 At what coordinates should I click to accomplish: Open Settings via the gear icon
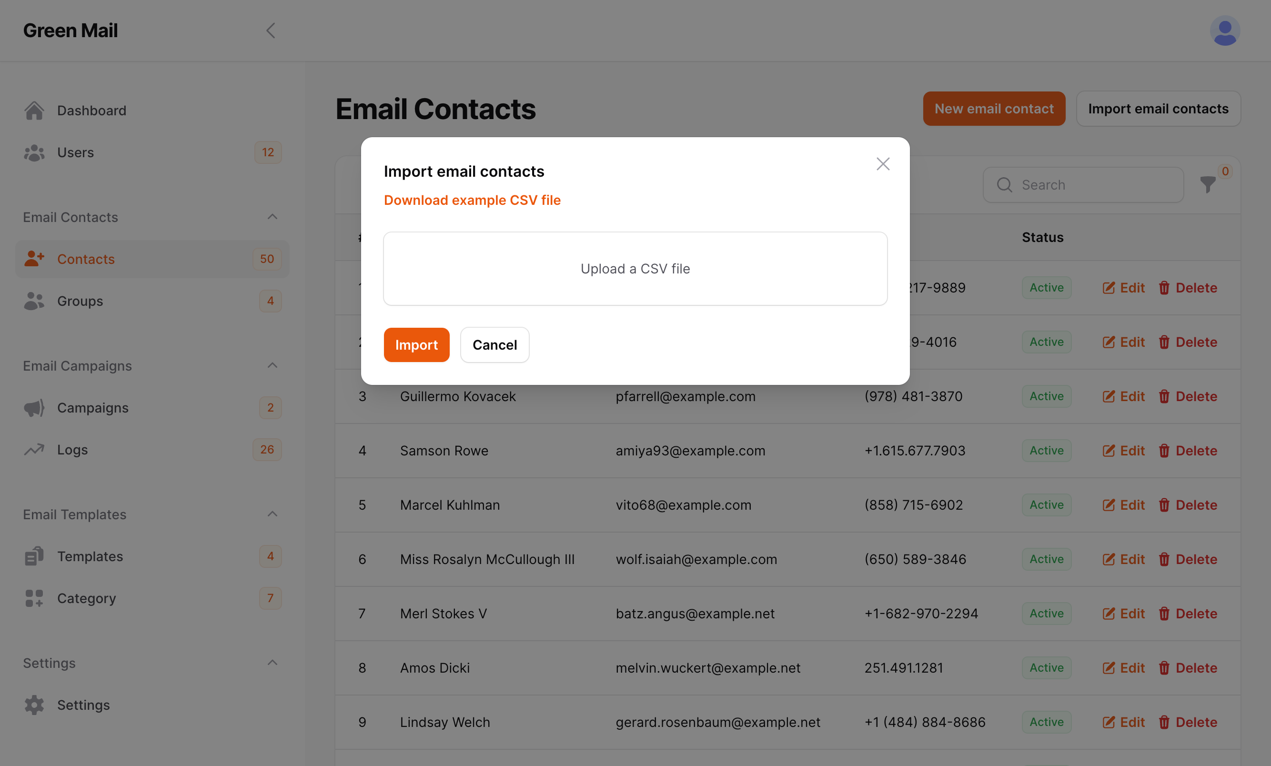click(34, 705)
